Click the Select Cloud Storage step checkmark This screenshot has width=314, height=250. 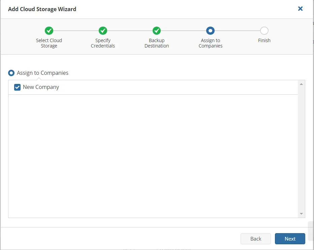pyautogui.click(x=49, y=31)
